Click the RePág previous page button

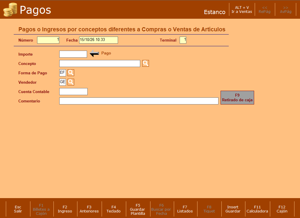pos(265,10)
